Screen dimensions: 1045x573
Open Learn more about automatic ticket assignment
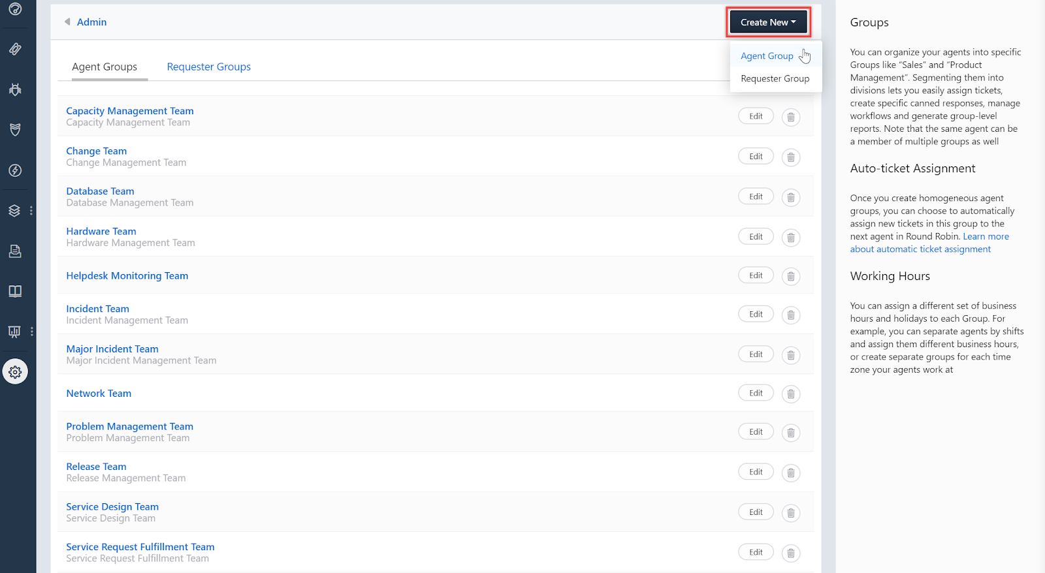(929, 243)
